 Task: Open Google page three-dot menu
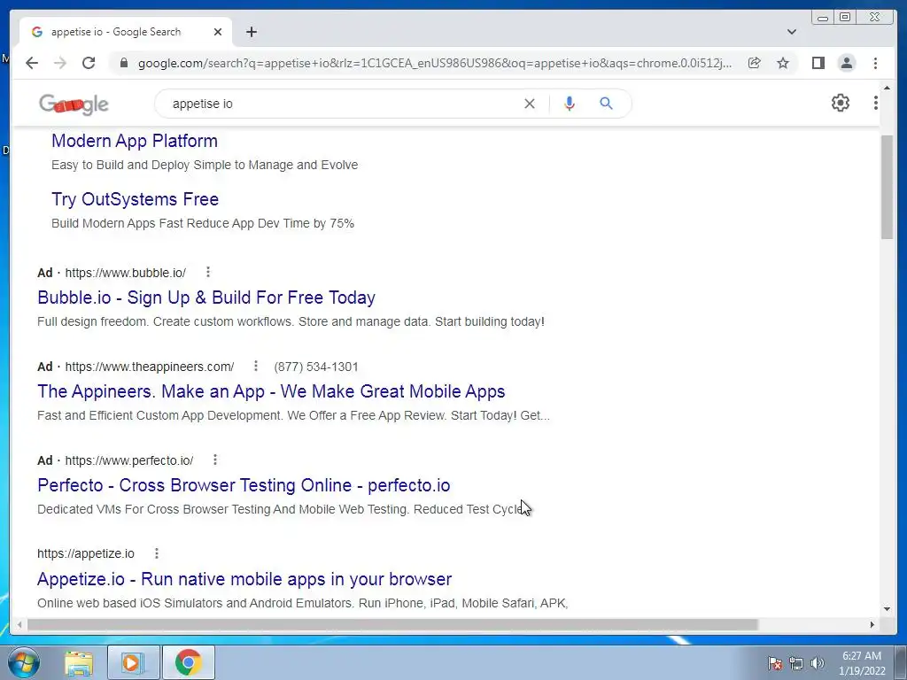point(875,103)
